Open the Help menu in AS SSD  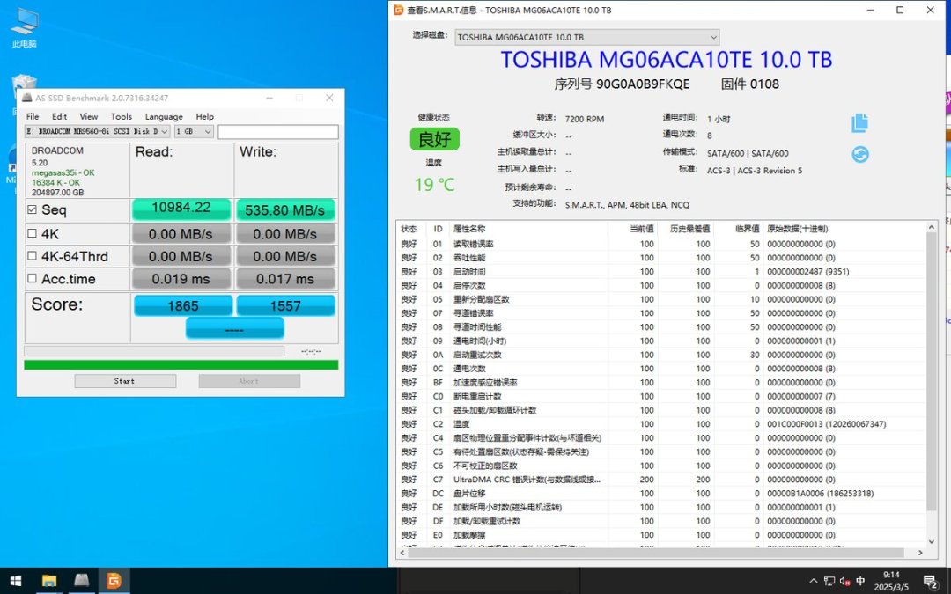click(x=205, y=116)
